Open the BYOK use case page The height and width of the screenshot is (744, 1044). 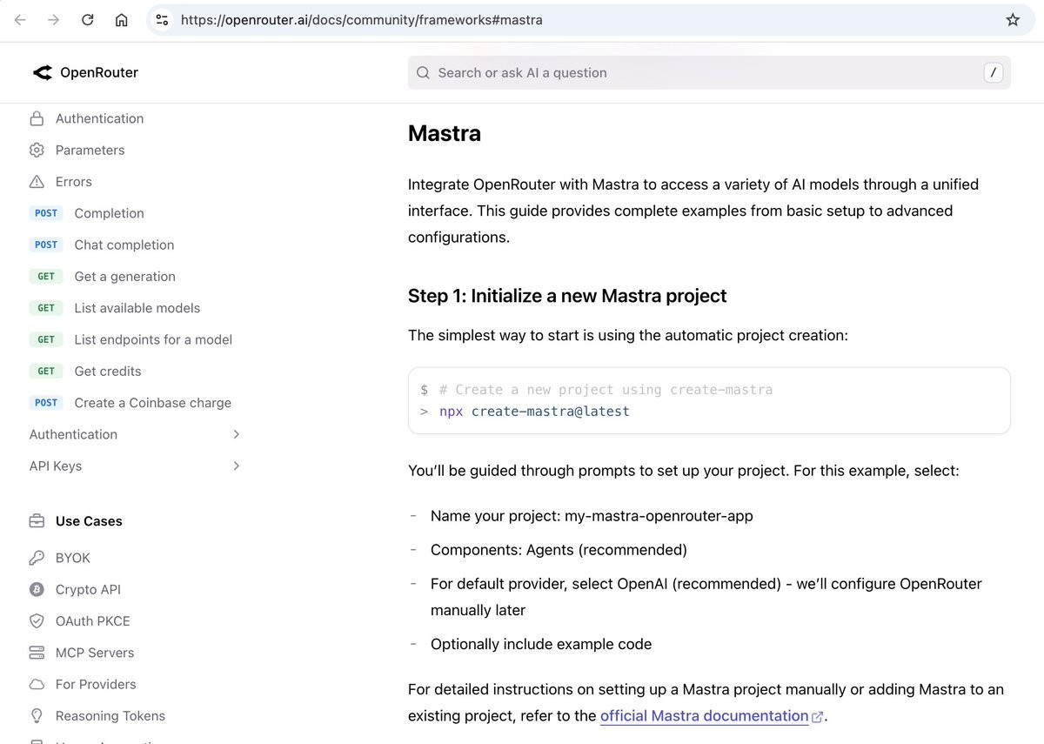72,558
